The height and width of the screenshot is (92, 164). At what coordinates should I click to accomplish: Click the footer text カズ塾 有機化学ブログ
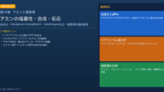10,89
